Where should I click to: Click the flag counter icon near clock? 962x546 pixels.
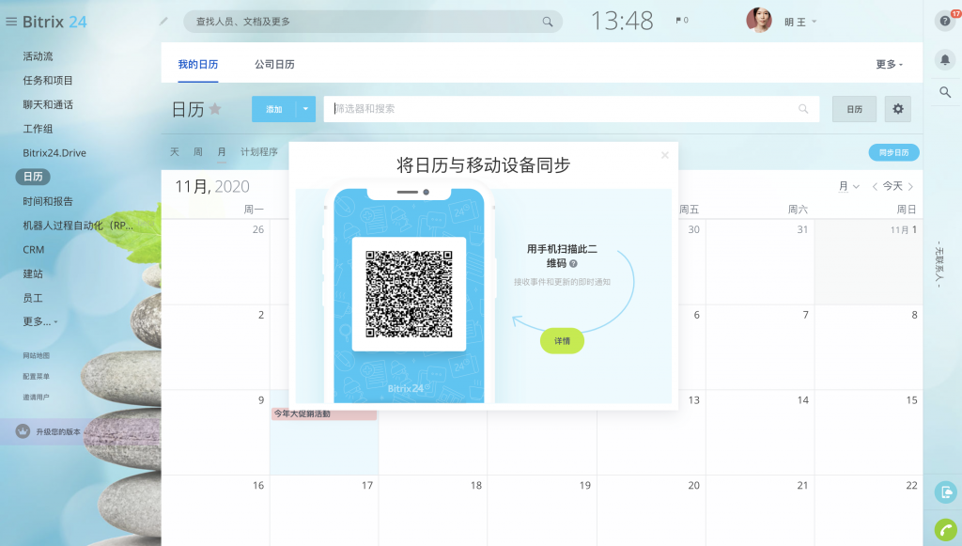[682, 21]
